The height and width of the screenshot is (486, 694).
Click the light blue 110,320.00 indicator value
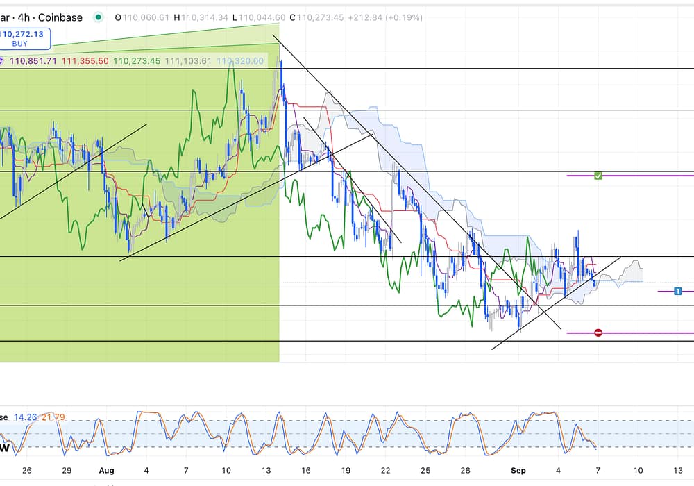pos(240,61)
